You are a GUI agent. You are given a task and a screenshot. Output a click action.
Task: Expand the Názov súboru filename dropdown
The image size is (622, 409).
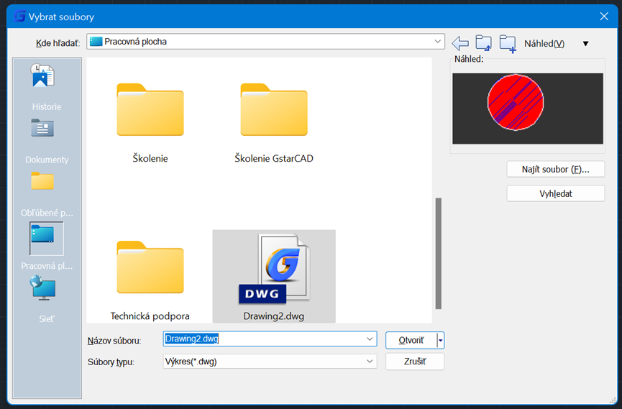[x=370, y=339]
